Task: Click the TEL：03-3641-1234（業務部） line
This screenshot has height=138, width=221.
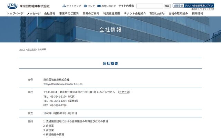Action: tap(61, 101)
